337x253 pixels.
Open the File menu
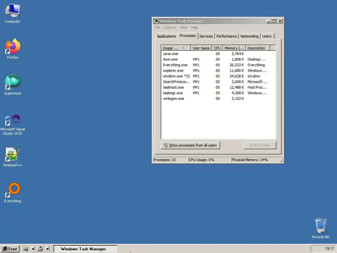click(157, 27)
